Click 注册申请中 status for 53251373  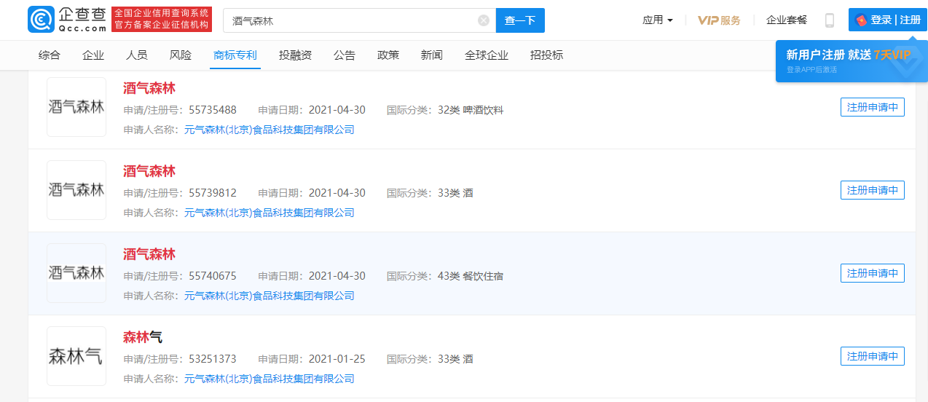click(873, 356)
